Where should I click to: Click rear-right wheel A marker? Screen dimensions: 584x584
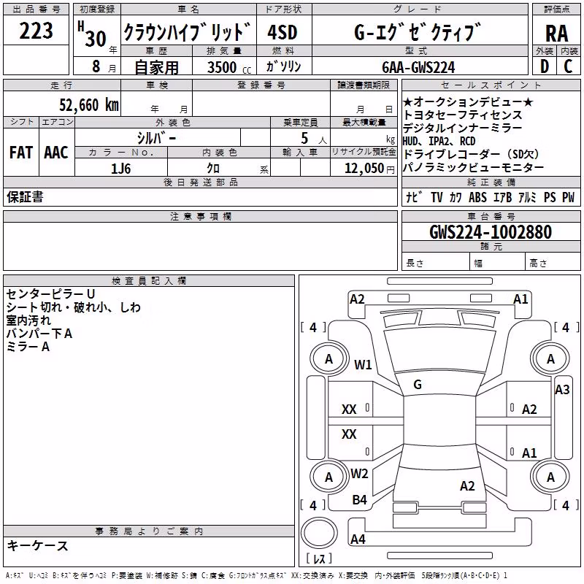point(550,477)
